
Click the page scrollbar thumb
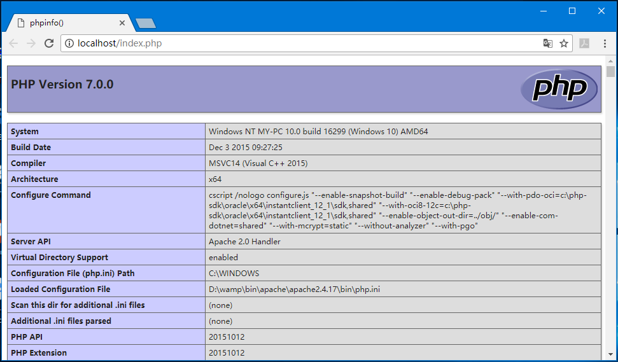coord(610,72)
